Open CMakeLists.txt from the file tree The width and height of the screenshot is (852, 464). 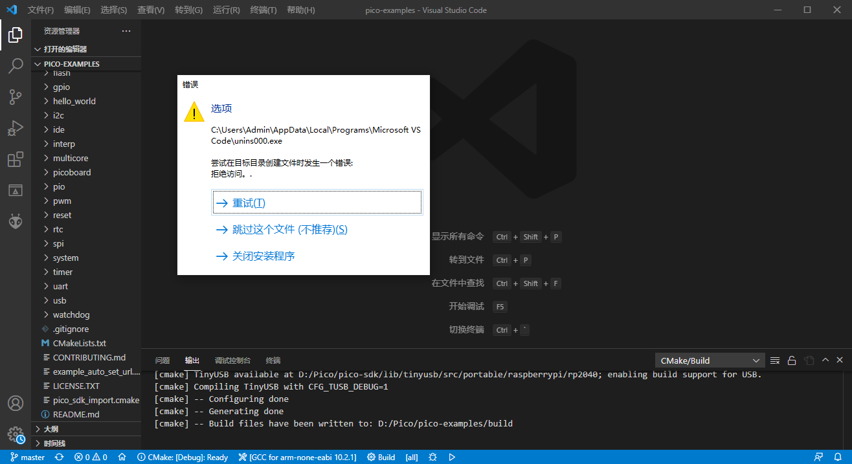[x=86, y=343]
